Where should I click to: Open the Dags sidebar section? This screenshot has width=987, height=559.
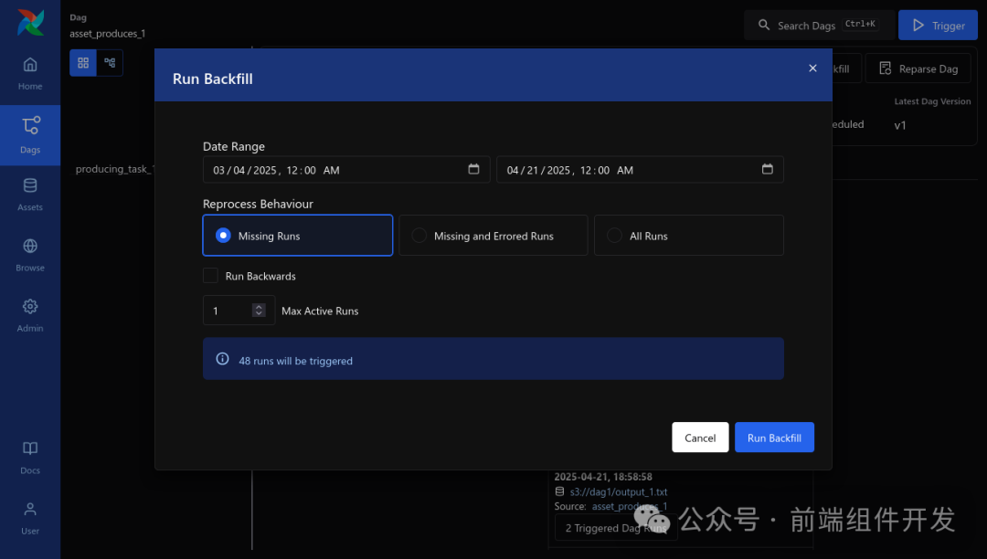(30, 135)
